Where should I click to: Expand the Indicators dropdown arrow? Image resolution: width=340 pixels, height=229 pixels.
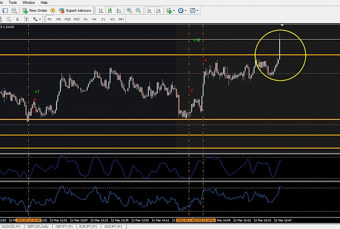pyautogui.click(x=174, y=11)
